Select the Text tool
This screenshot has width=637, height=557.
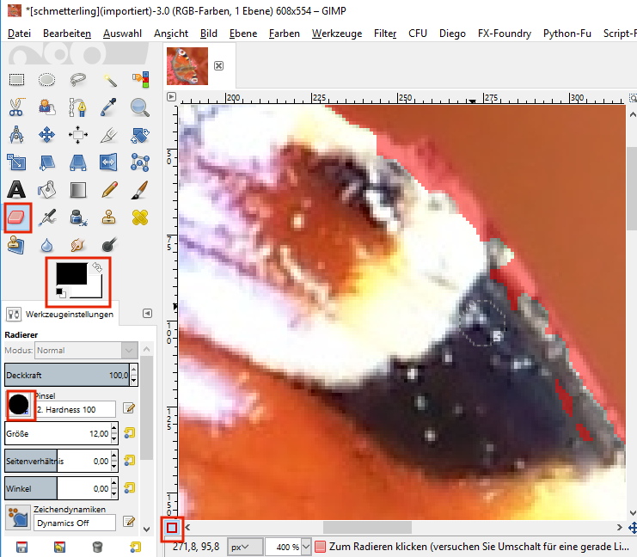coord(16,190)
